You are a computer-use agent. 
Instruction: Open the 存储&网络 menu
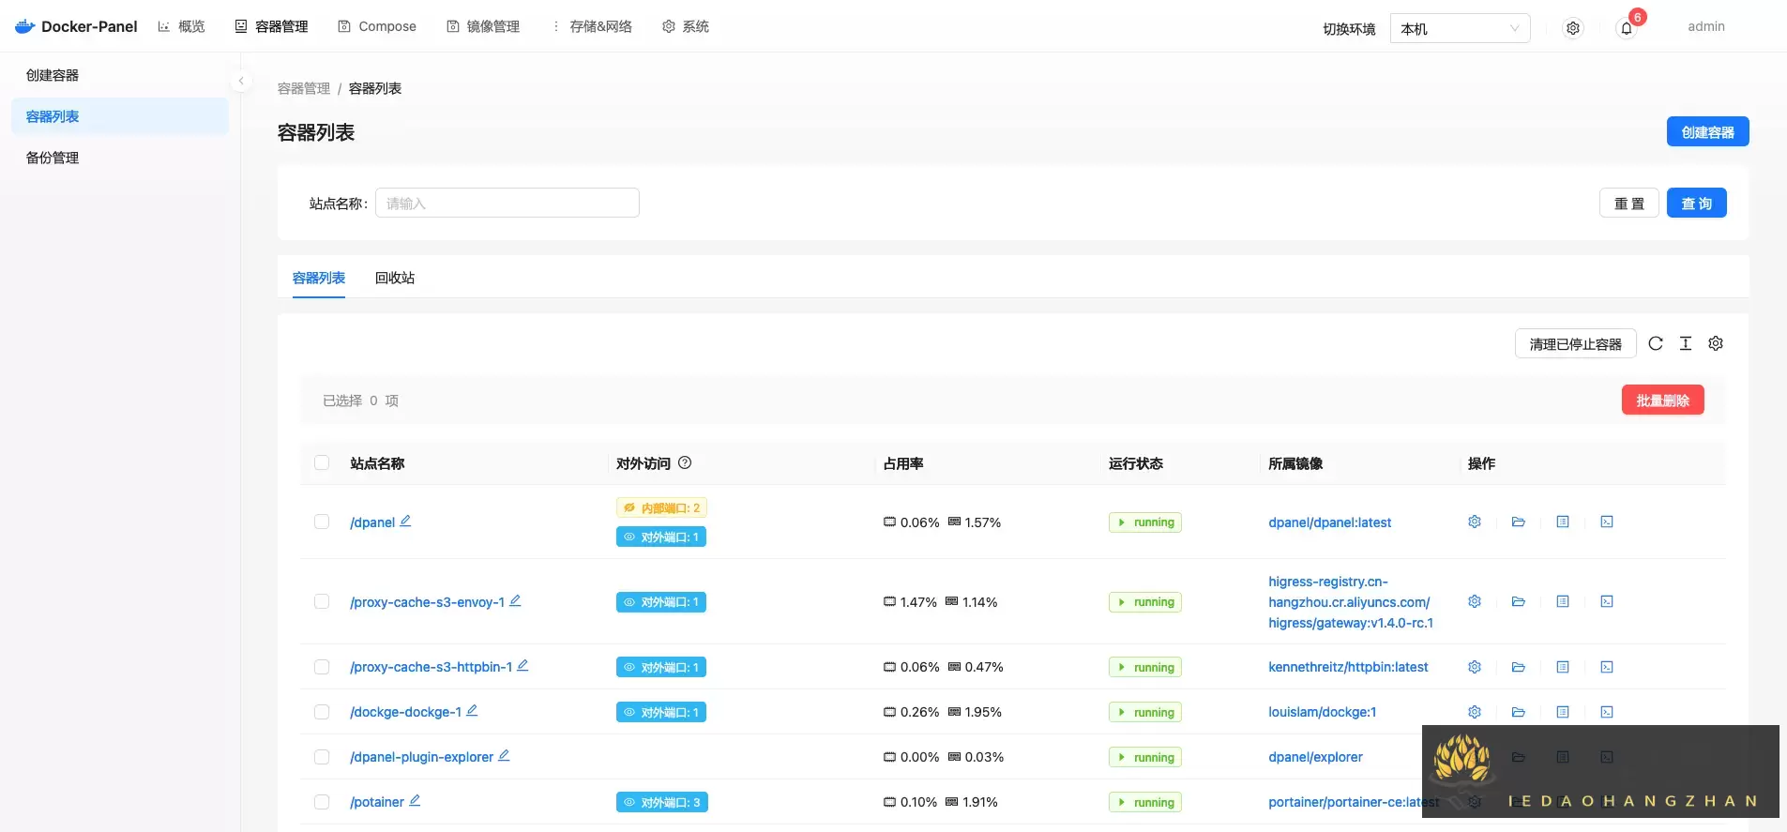point(591,26)
